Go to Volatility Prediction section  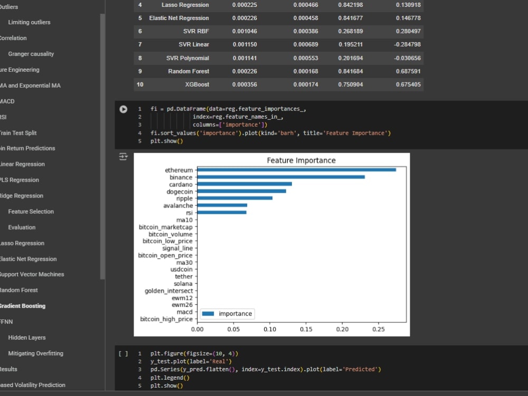(33, 385)
